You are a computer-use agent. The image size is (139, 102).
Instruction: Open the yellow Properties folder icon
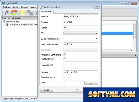click(23, 13)
